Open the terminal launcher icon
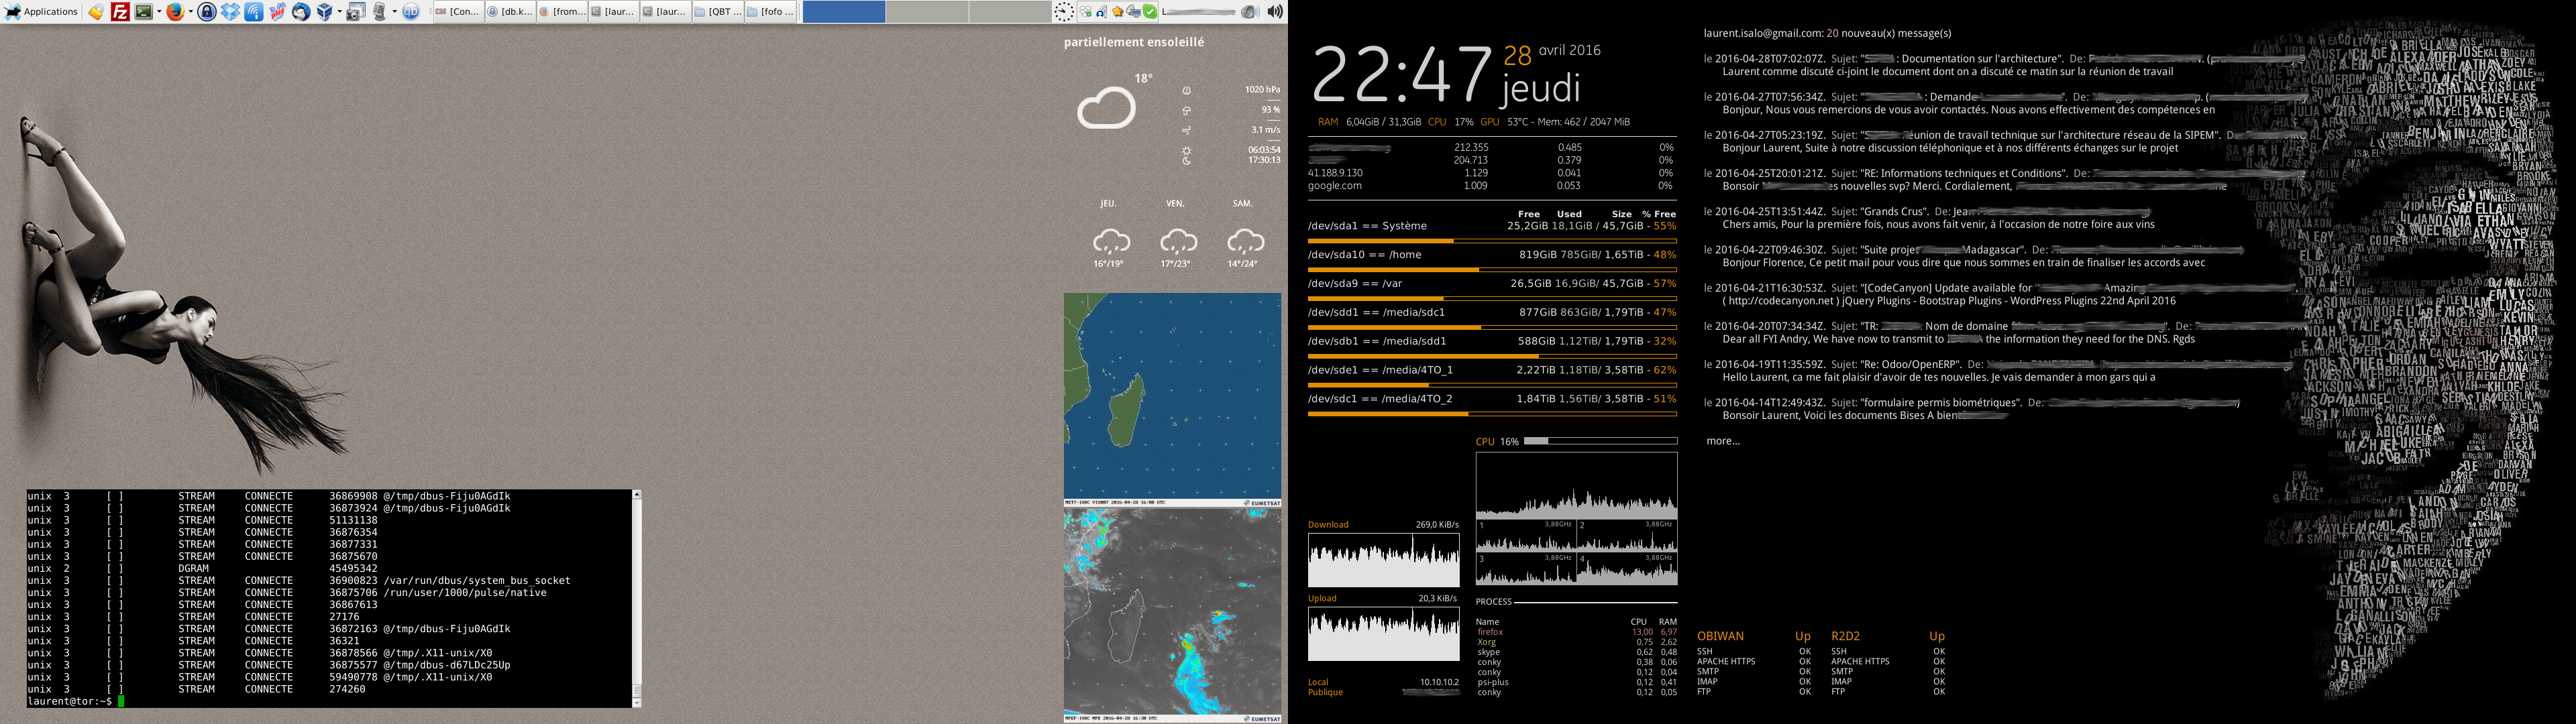 (144, 12)
